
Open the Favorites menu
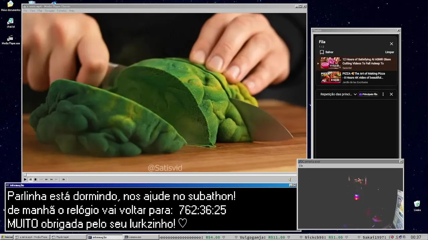62,11
